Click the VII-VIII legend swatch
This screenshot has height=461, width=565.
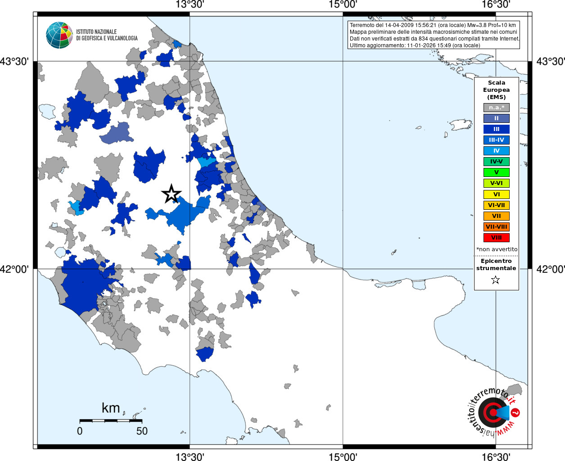point(497,227)
